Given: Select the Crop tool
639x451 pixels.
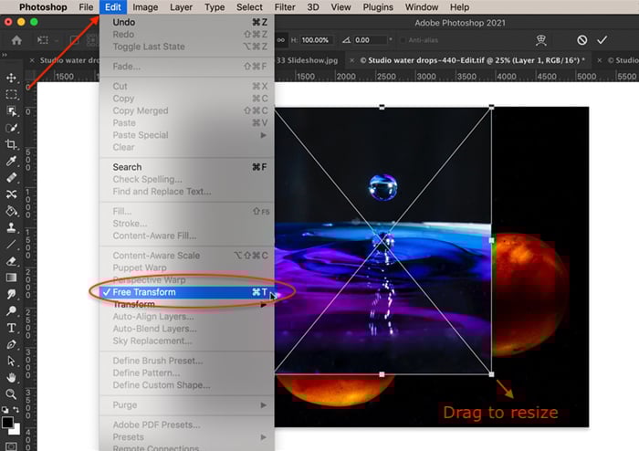Looking at the screenshot, I should point(11,144).
